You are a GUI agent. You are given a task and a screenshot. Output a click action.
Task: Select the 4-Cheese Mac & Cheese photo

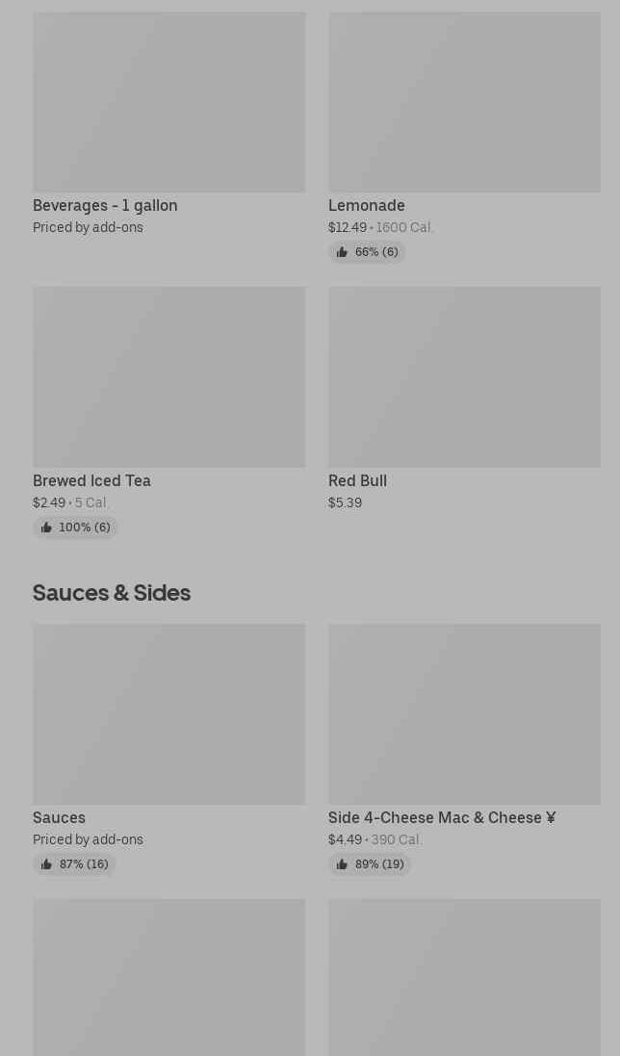464,713
